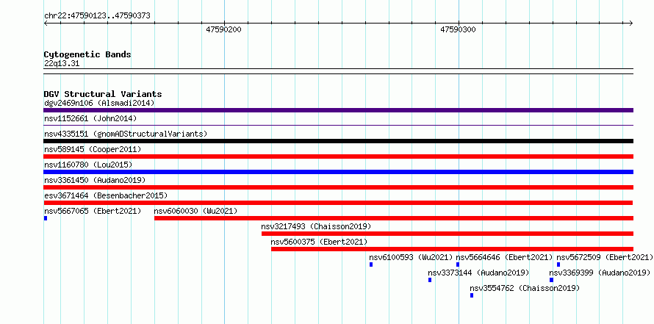Open nsv589145 (Cooper2011) variant entry
Viewport: 654px width, 324px height.
point(93,149)
